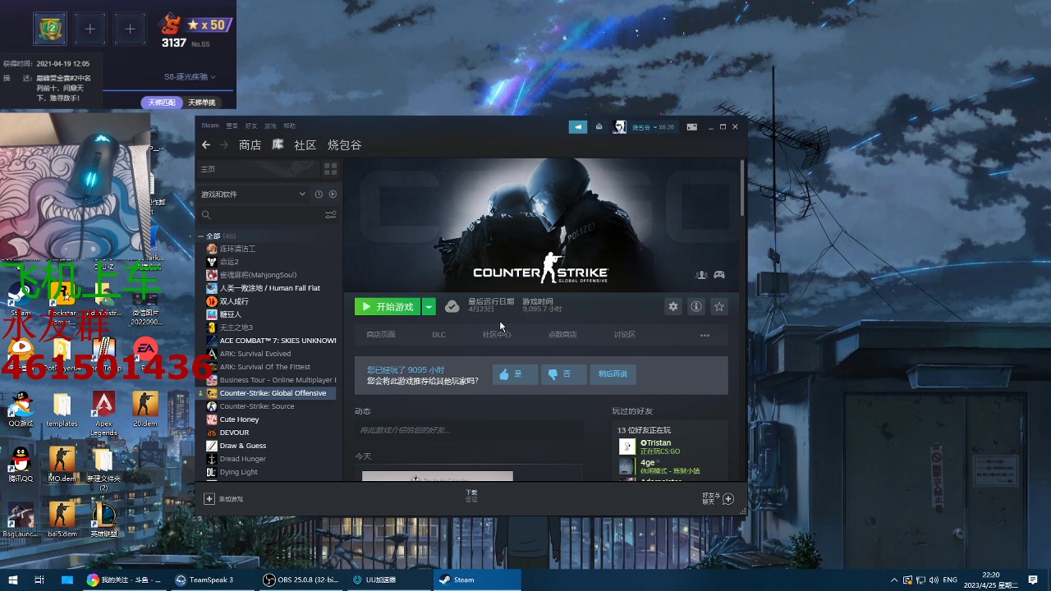This screenshot has width=1051, height=591.
Task: Click the profile avatar in Steam header
Action: pos(620,126)
